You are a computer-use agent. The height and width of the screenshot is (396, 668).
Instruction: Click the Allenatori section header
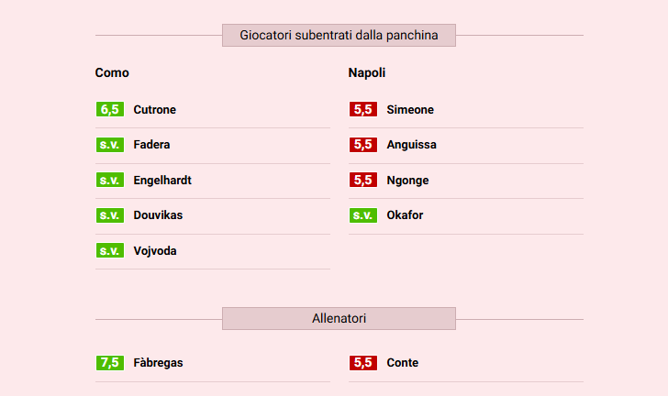click(339, 319)
